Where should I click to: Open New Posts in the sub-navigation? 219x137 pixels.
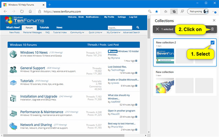14,32
